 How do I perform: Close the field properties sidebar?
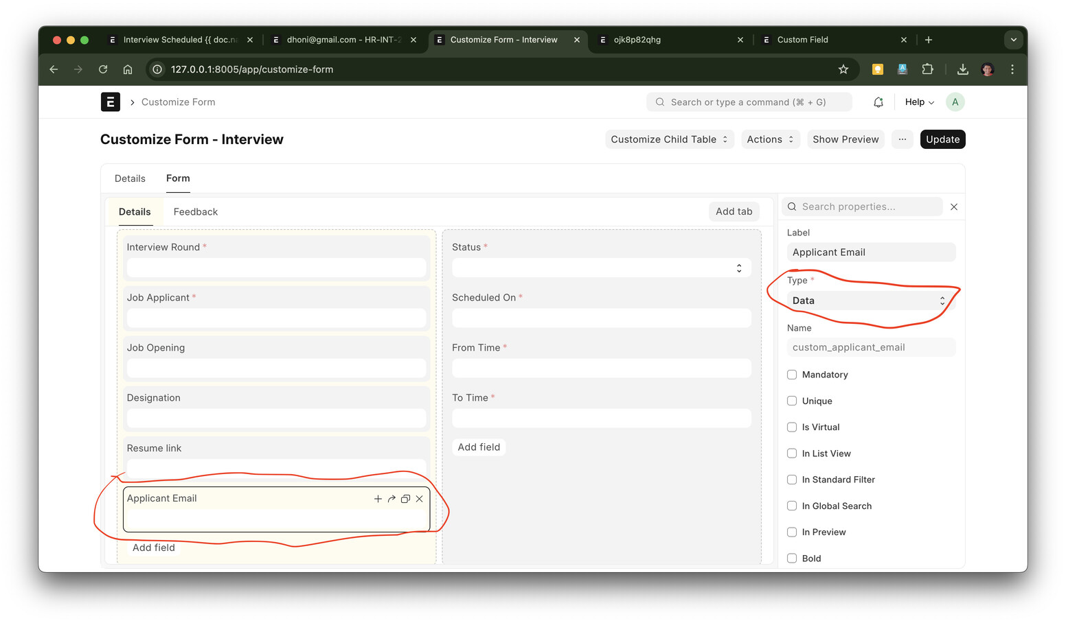(x=954, y=207)
